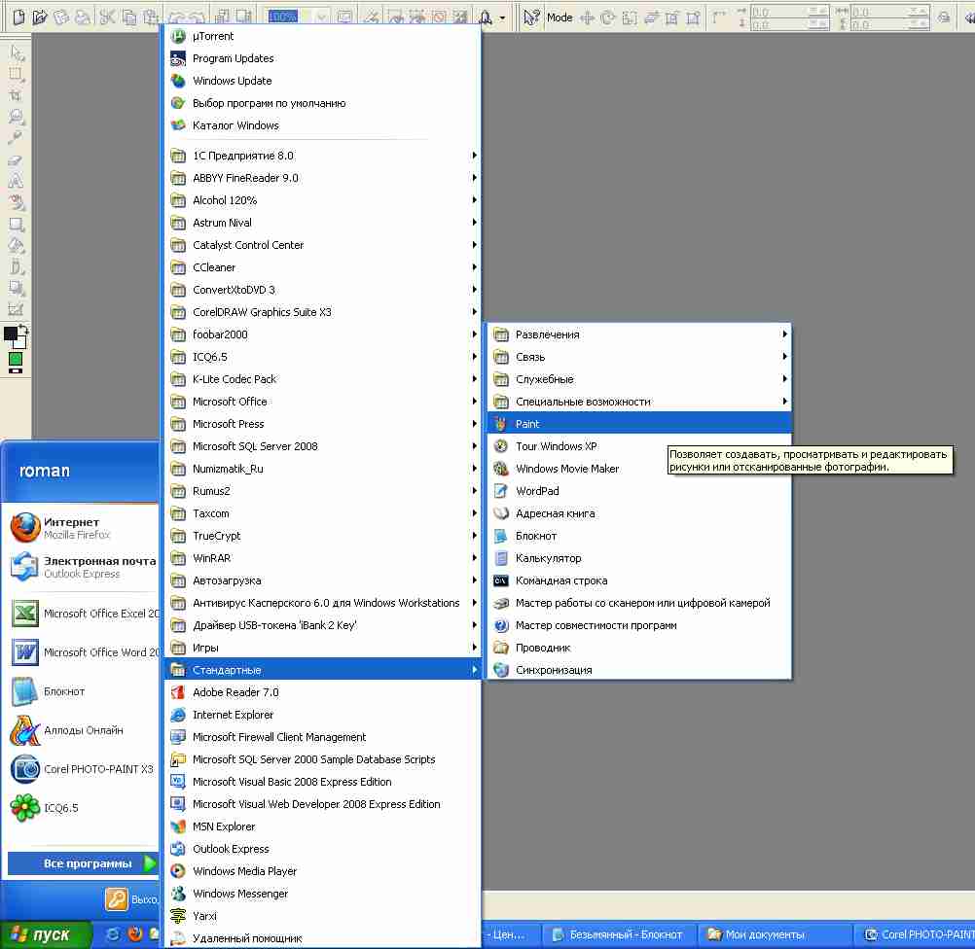Open Microsoft Visual Basic 2008 Express Edition
Image resolution: width=975 pixels, height=949 pixels.
(322, 782)
